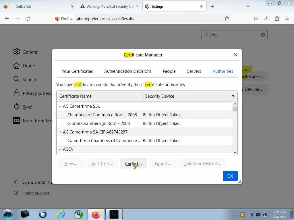Collapse the AC Camerfirma S.A. group
294x220 pixels.
(x=60, y=106)
